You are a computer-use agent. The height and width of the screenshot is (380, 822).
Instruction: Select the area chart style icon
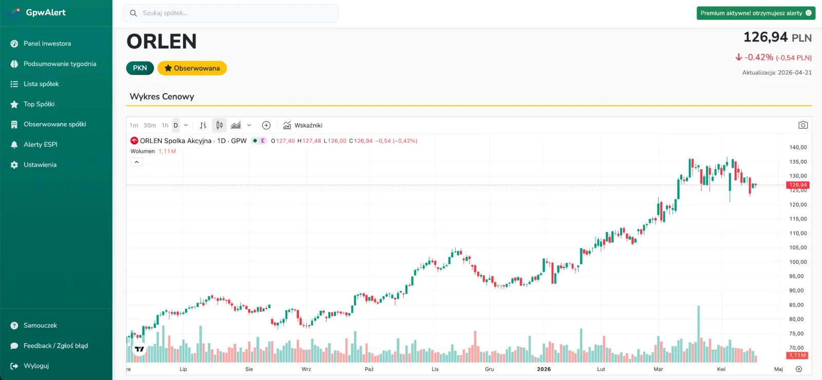point(236,125)
